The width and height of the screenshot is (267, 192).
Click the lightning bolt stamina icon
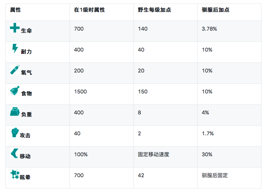pyautogui.click(x=15, y=48)
